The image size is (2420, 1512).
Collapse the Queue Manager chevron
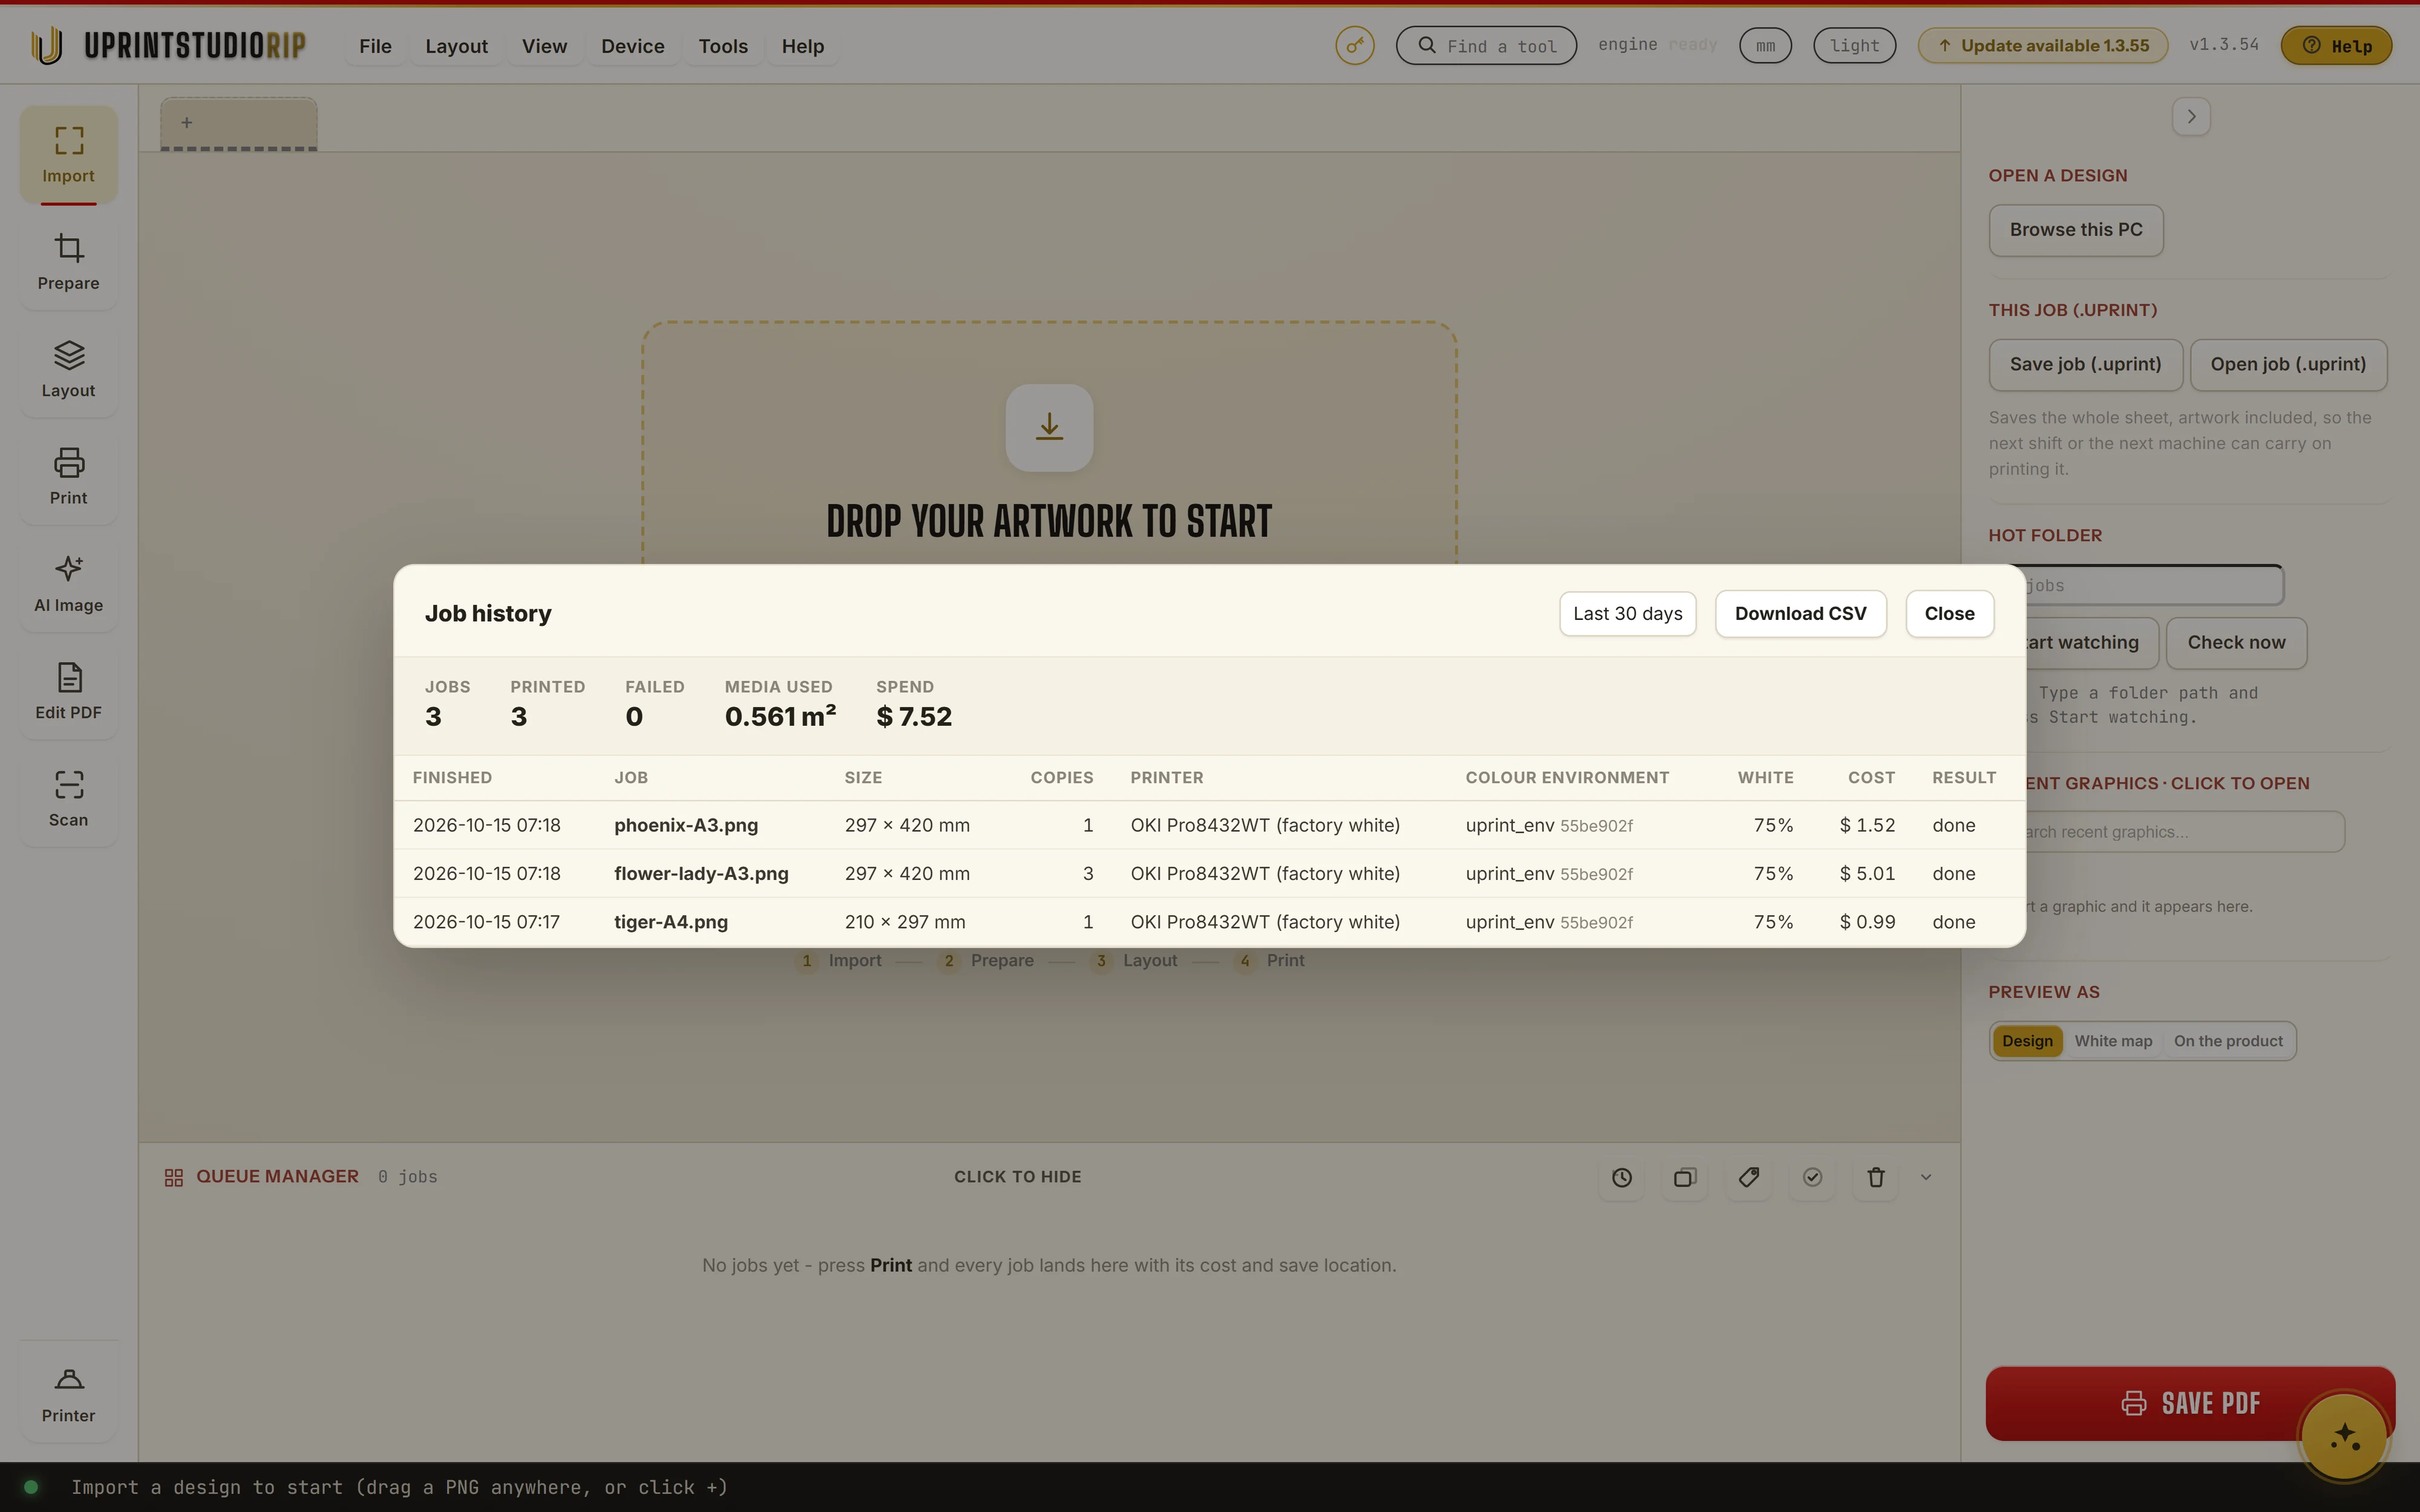[x=1926, y=1177]
